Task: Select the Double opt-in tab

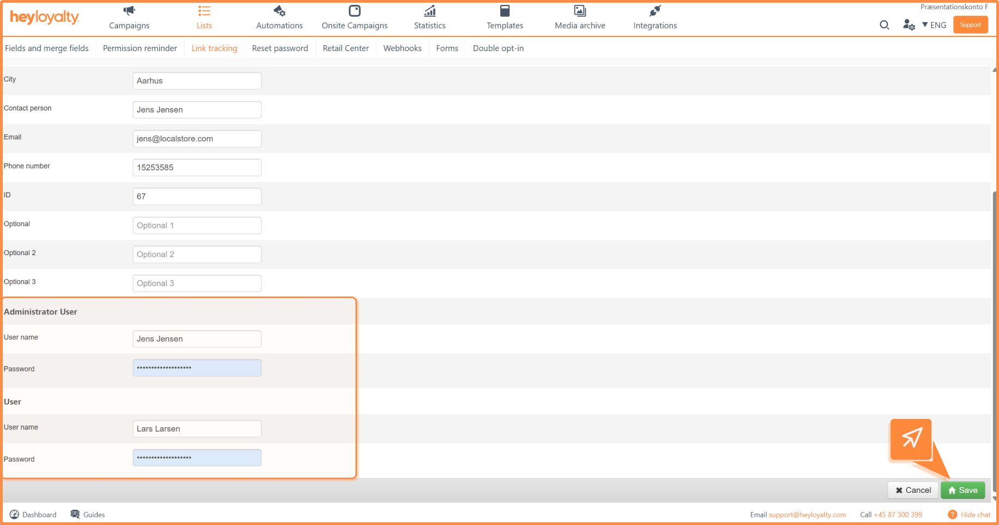Action: 498,48
